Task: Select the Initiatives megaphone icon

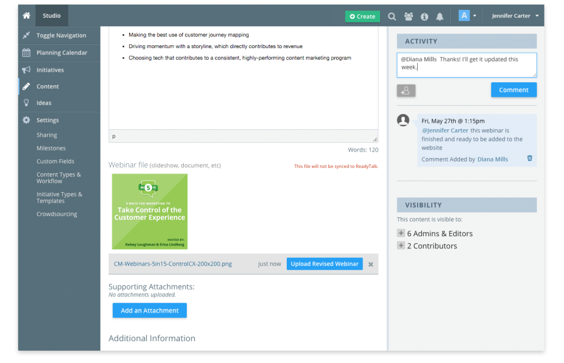Action: click(x=26, y=69)
